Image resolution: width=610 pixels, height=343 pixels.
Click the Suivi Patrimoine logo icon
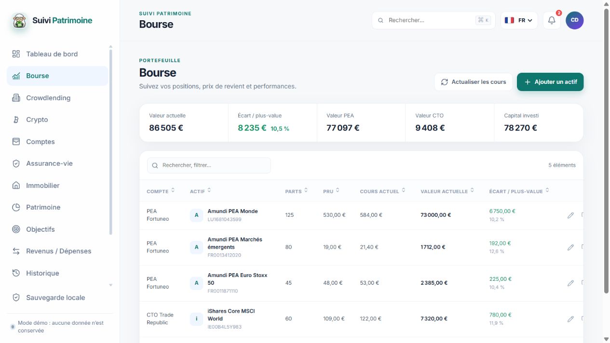click(19, 21)
